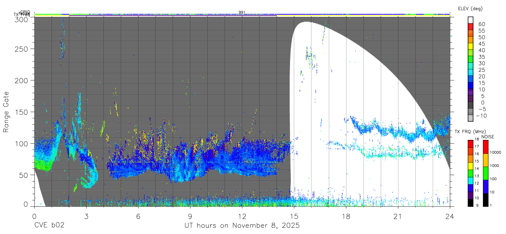The image size is (506, 234).
Task: Click Range Gate axis label '50'
Action: coord(23,175)
